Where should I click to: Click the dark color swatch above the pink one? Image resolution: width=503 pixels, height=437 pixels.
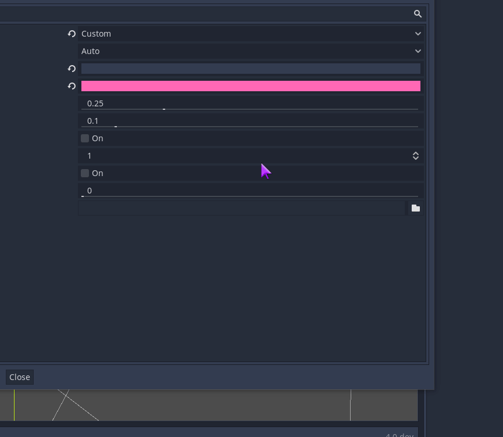[250, 69]
